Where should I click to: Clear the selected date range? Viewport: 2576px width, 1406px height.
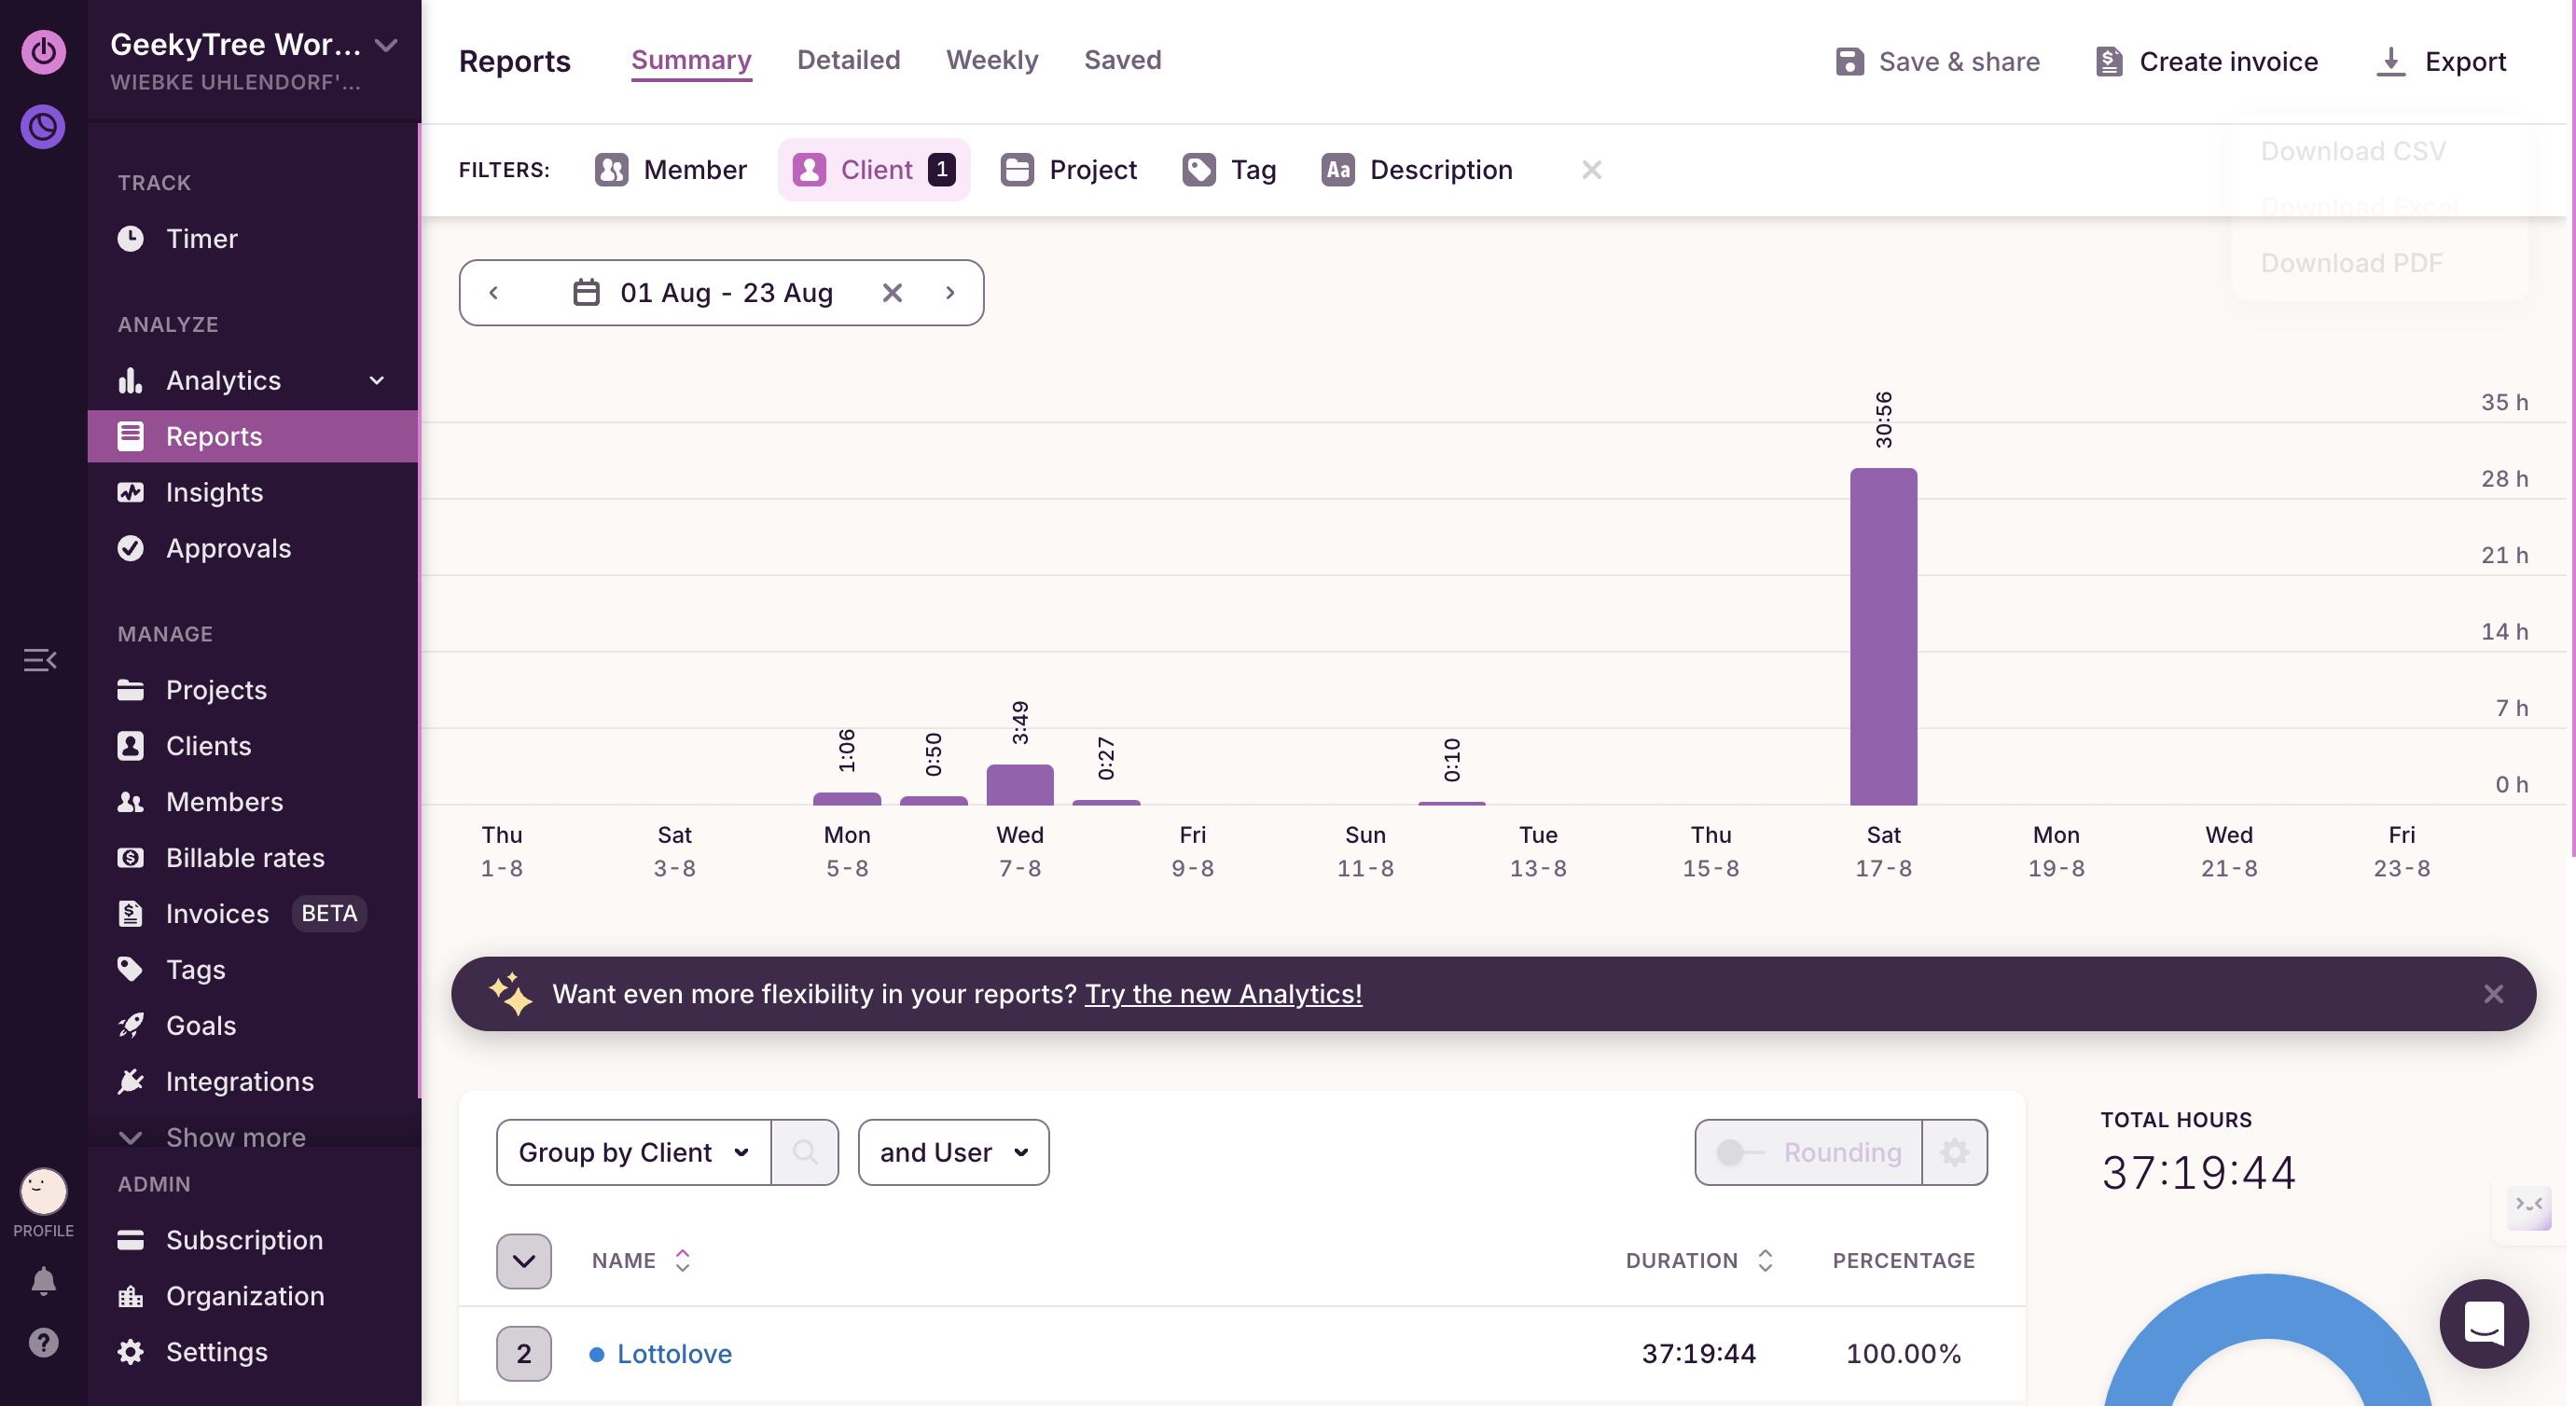point(892,292)
